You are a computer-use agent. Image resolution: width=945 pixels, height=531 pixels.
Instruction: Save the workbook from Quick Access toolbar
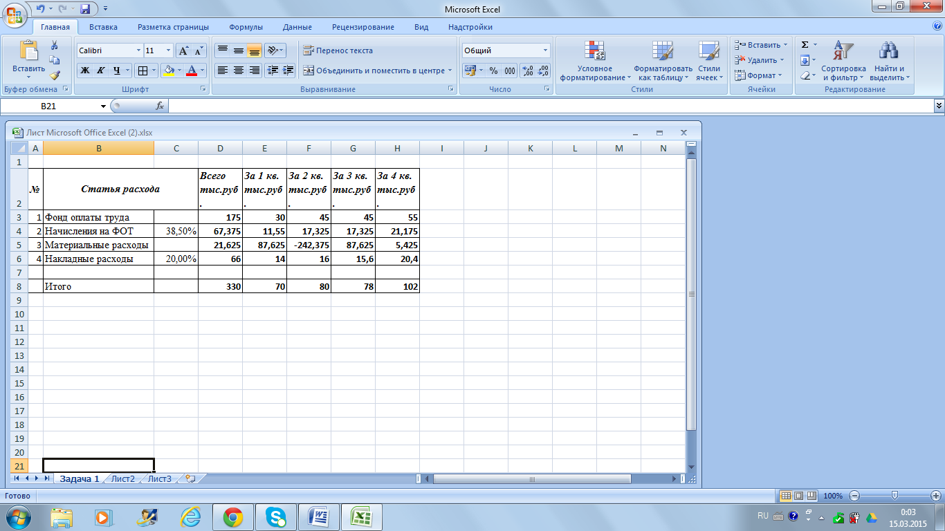86,9
